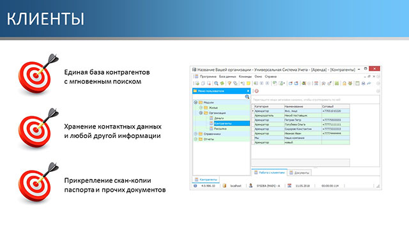Select the Работа с клиентами tab
The image size is (409, 230).
(x=270, y=172)
